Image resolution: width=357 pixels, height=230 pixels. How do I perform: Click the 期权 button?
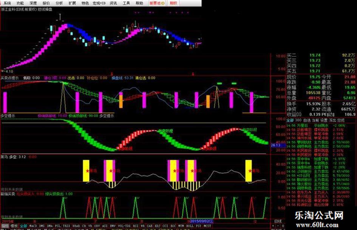tap(173, 3)
